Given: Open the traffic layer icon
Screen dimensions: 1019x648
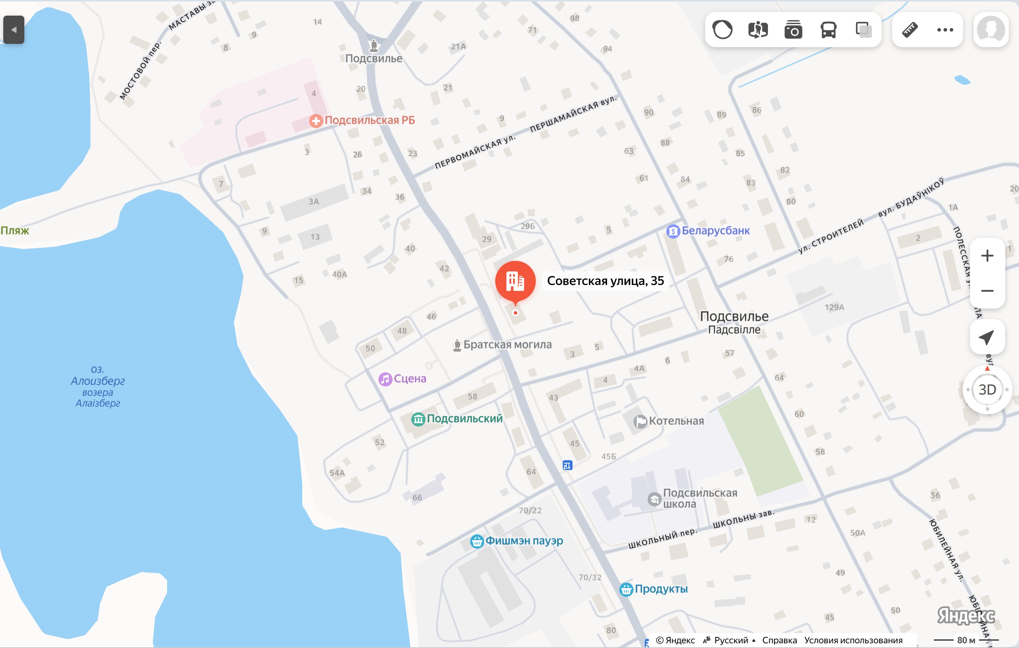Looking at the screenshot, I should (722, 30).
